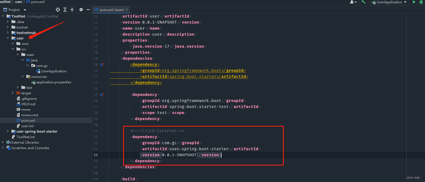The image size is (425, 182).
Task: Build the project with the hammer icon
Action: click(x=363, y=2)
